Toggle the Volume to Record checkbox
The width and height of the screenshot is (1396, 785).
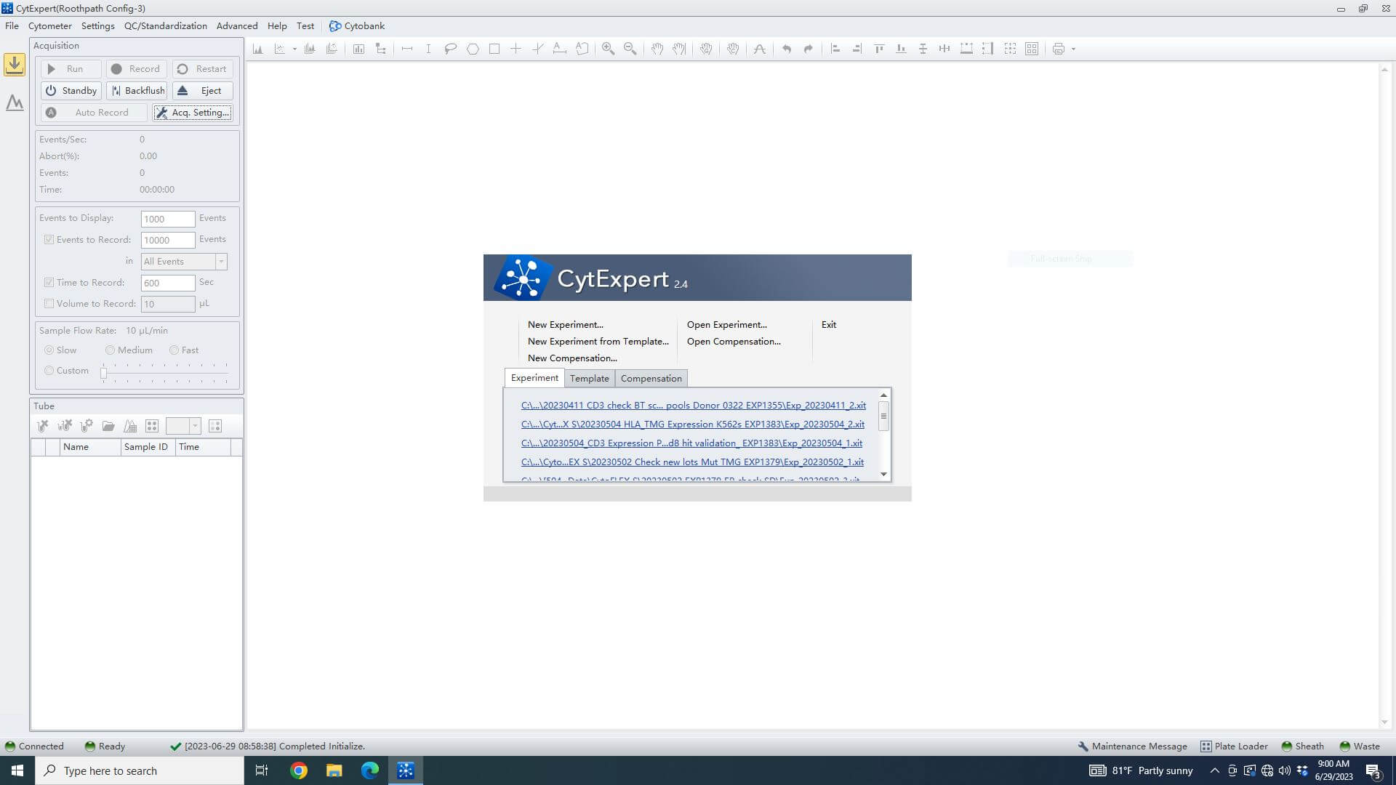pyautogui.click(x=49, y=304)
